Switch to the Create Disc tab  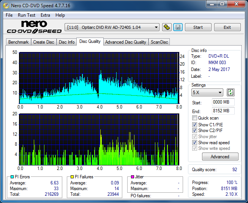coord(44,42)
